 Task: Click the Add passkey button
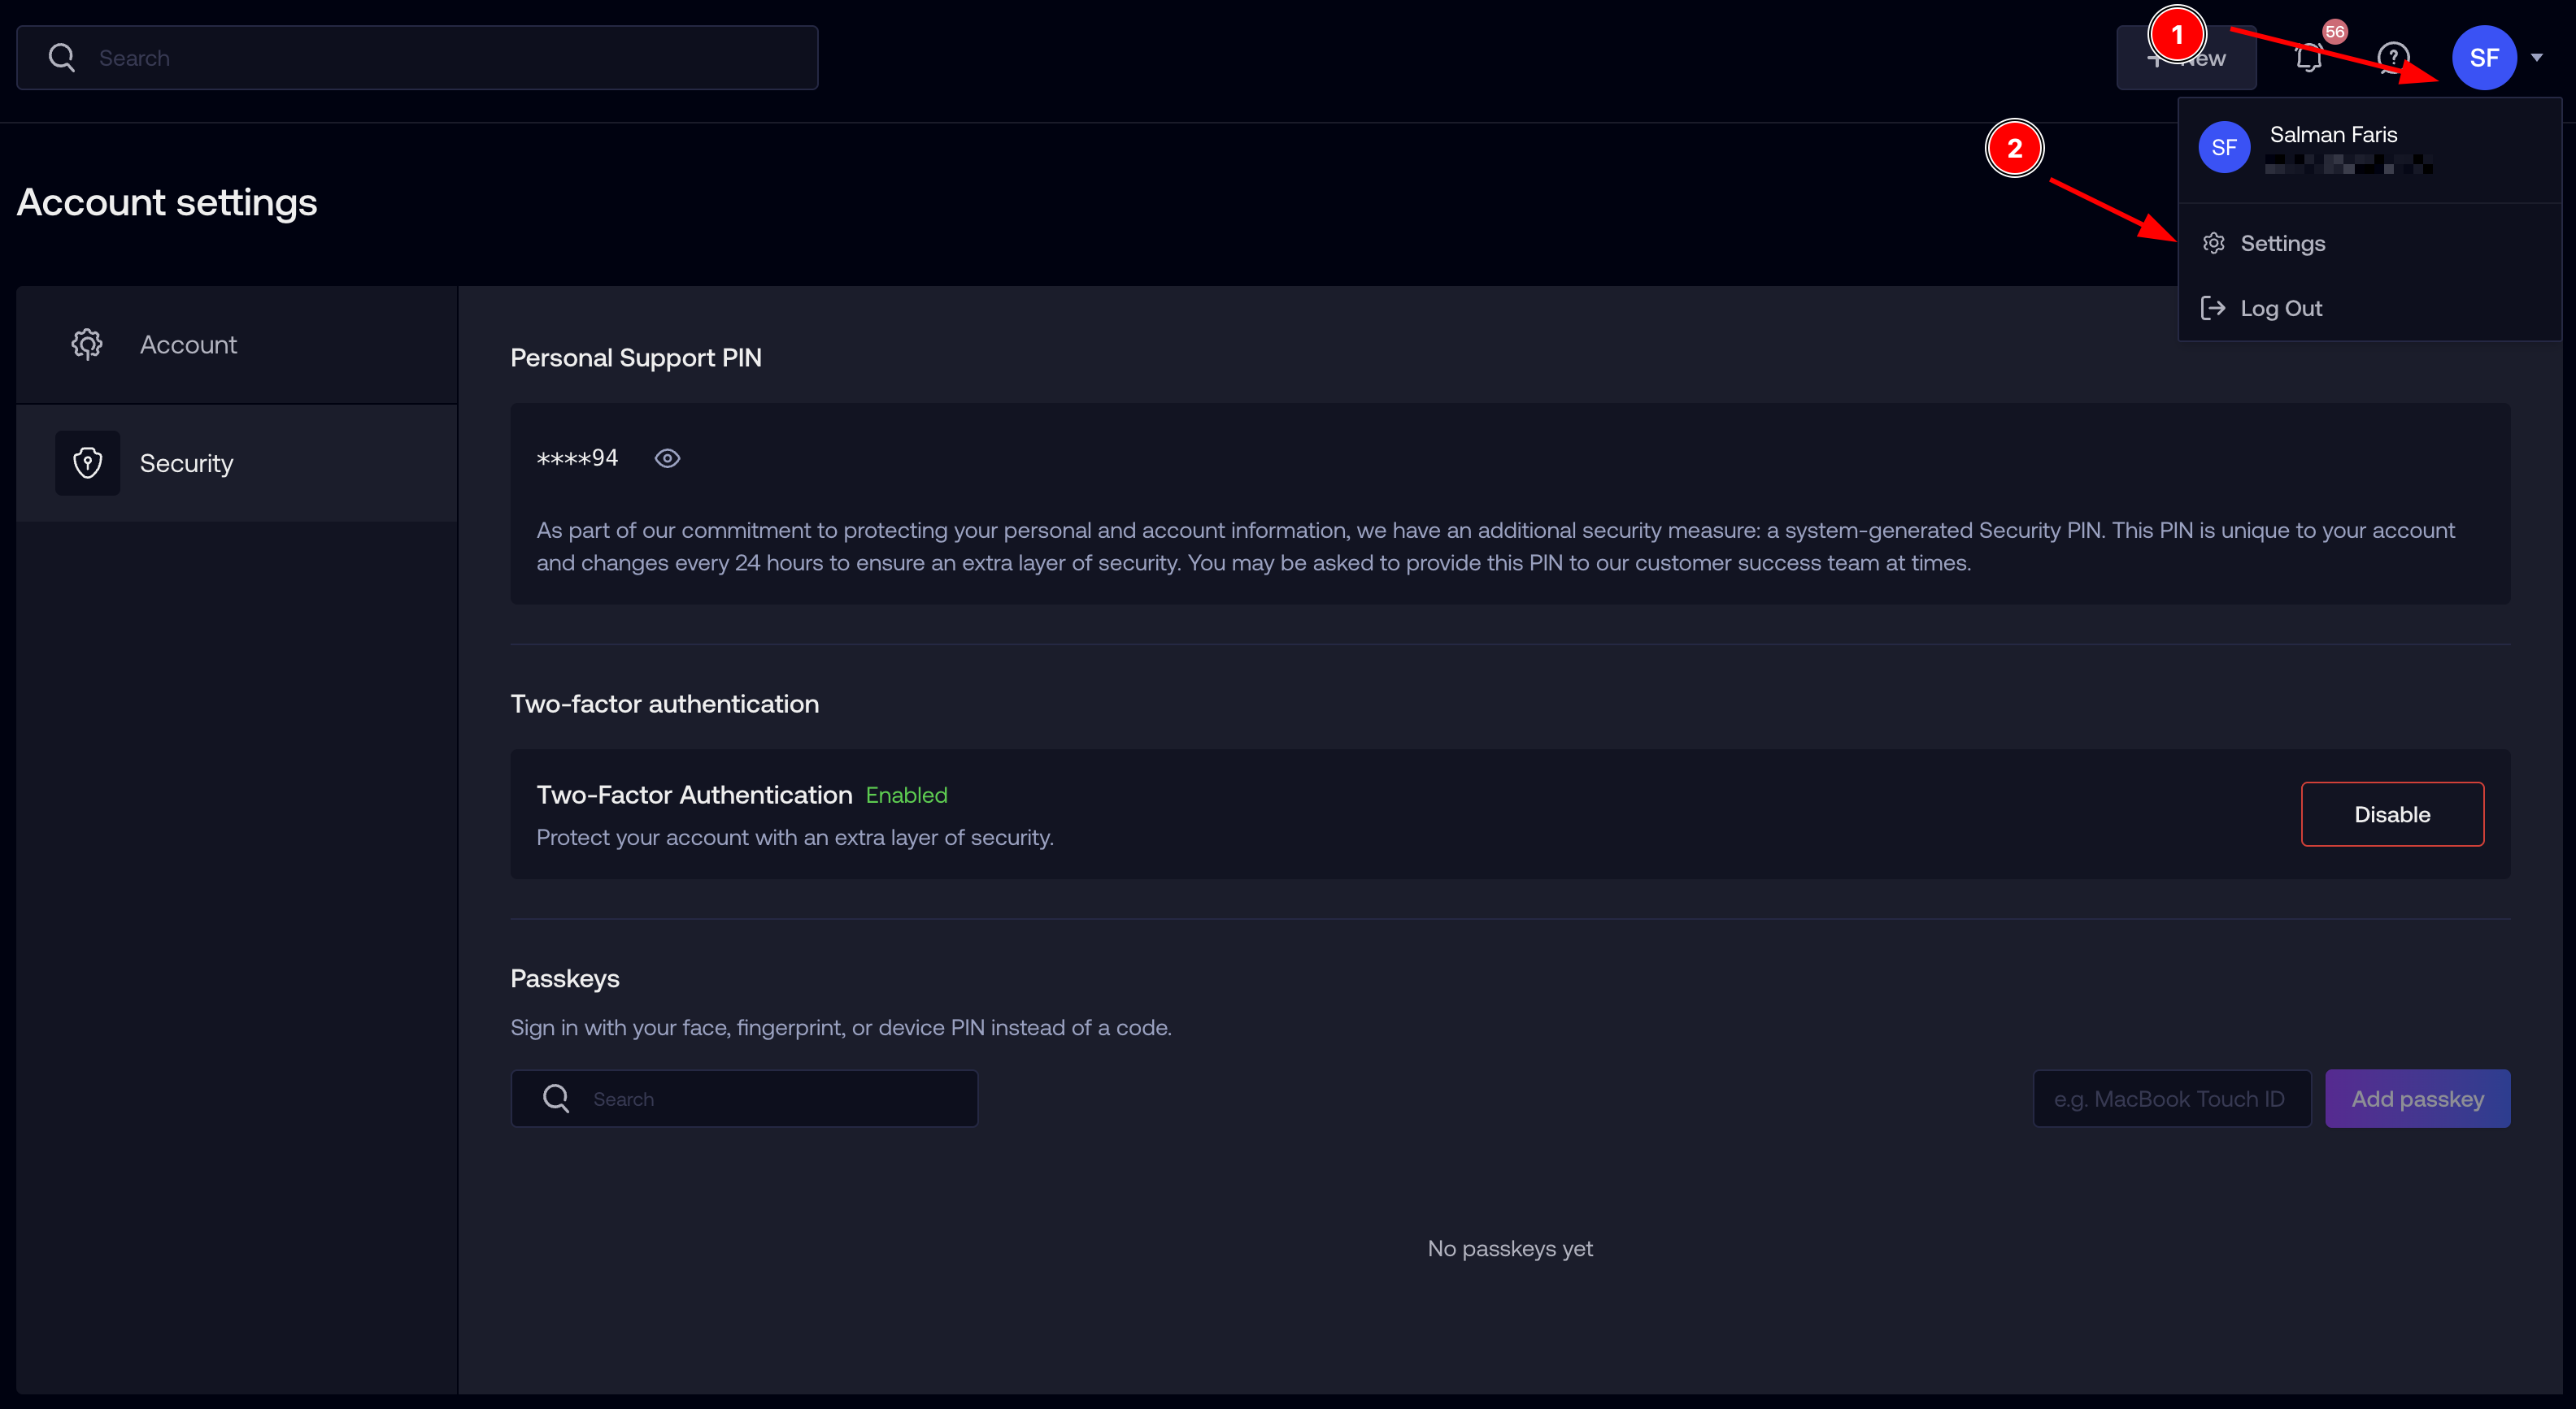coord(2417,1099)
